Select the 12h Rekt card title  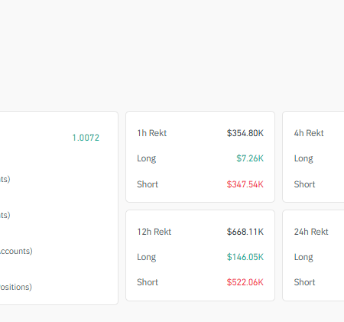(x=154, y=232)
